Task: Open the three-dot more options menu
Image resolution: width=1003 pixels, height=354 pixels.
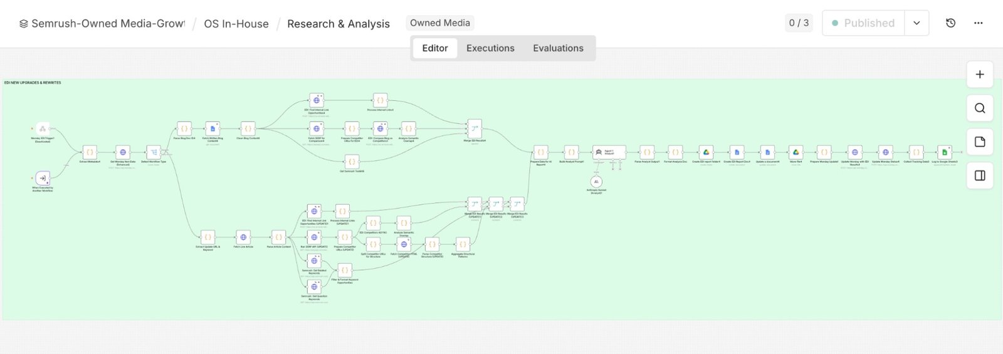Action: [979, 23]
